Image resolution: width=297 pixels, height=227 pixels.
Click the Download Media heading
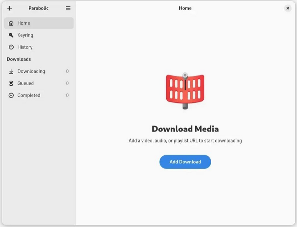[x=185, y=129]
